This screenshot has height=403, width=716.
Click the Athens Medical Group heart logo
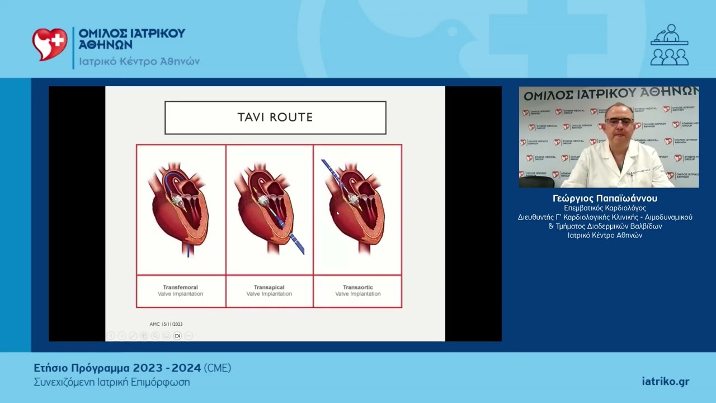point(50,45)
